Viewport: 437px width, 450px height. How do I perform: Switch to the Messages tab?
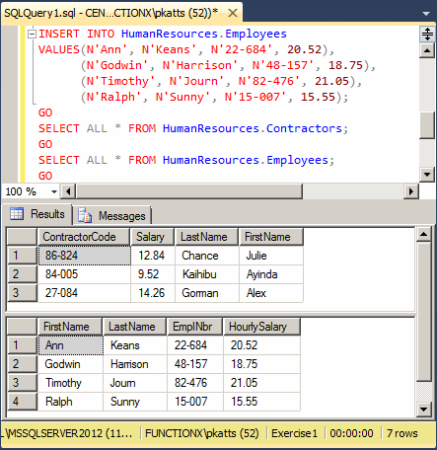click(111, 216)
